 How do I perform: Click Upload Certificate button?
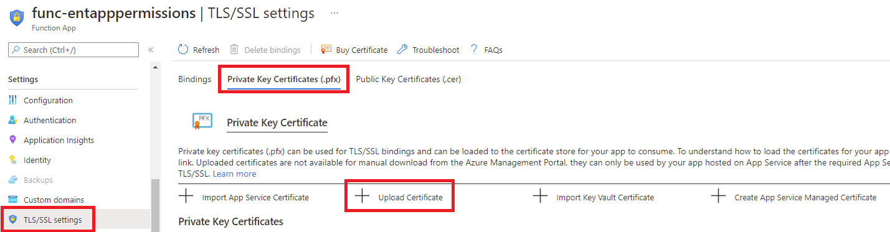coord(399,197)
